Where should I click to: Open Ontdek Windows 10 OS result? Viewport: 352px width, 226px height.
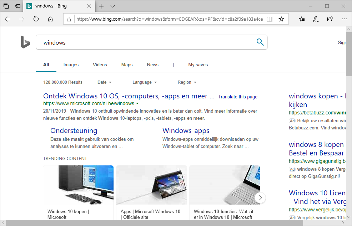129,96
